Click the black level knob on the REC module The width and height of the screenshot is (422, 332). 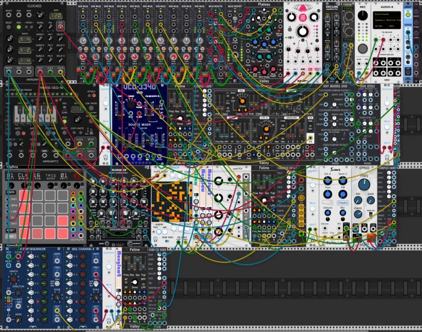(363, 15)
